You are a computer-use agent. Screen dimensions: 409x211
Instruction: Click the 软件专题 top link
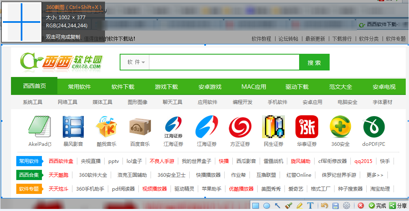(396, 39)
